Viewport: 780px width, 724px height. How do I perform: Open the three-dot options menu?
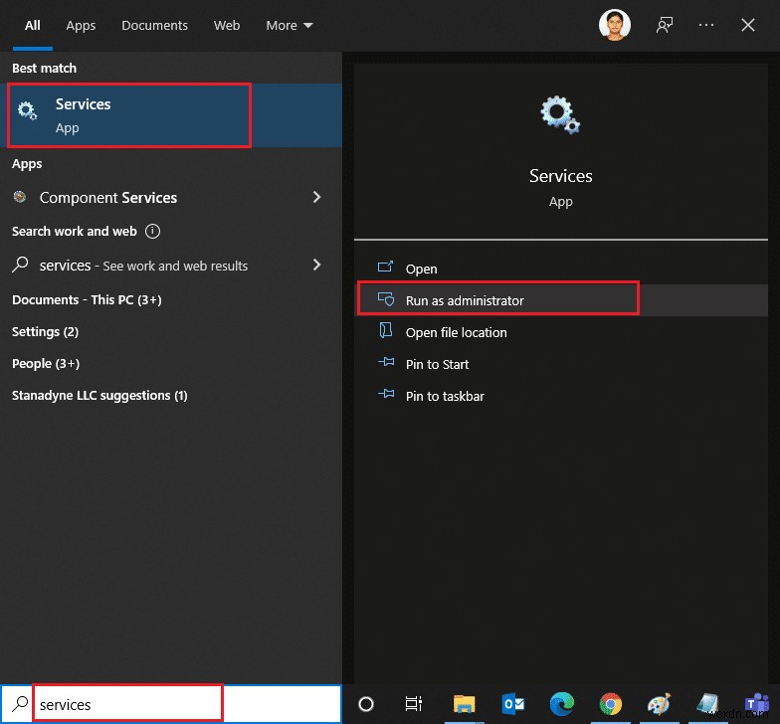tap(706, 26)
